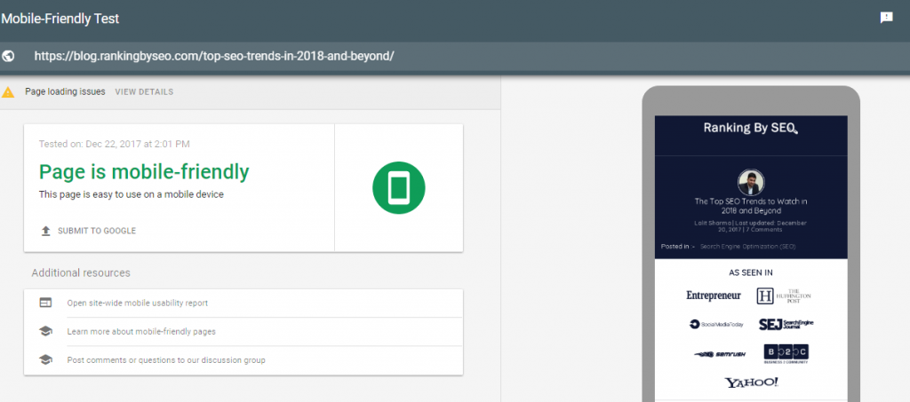Click the Additional resources heading
The width and height of the screenshot is (910, 402).
[x=81, y=272]
